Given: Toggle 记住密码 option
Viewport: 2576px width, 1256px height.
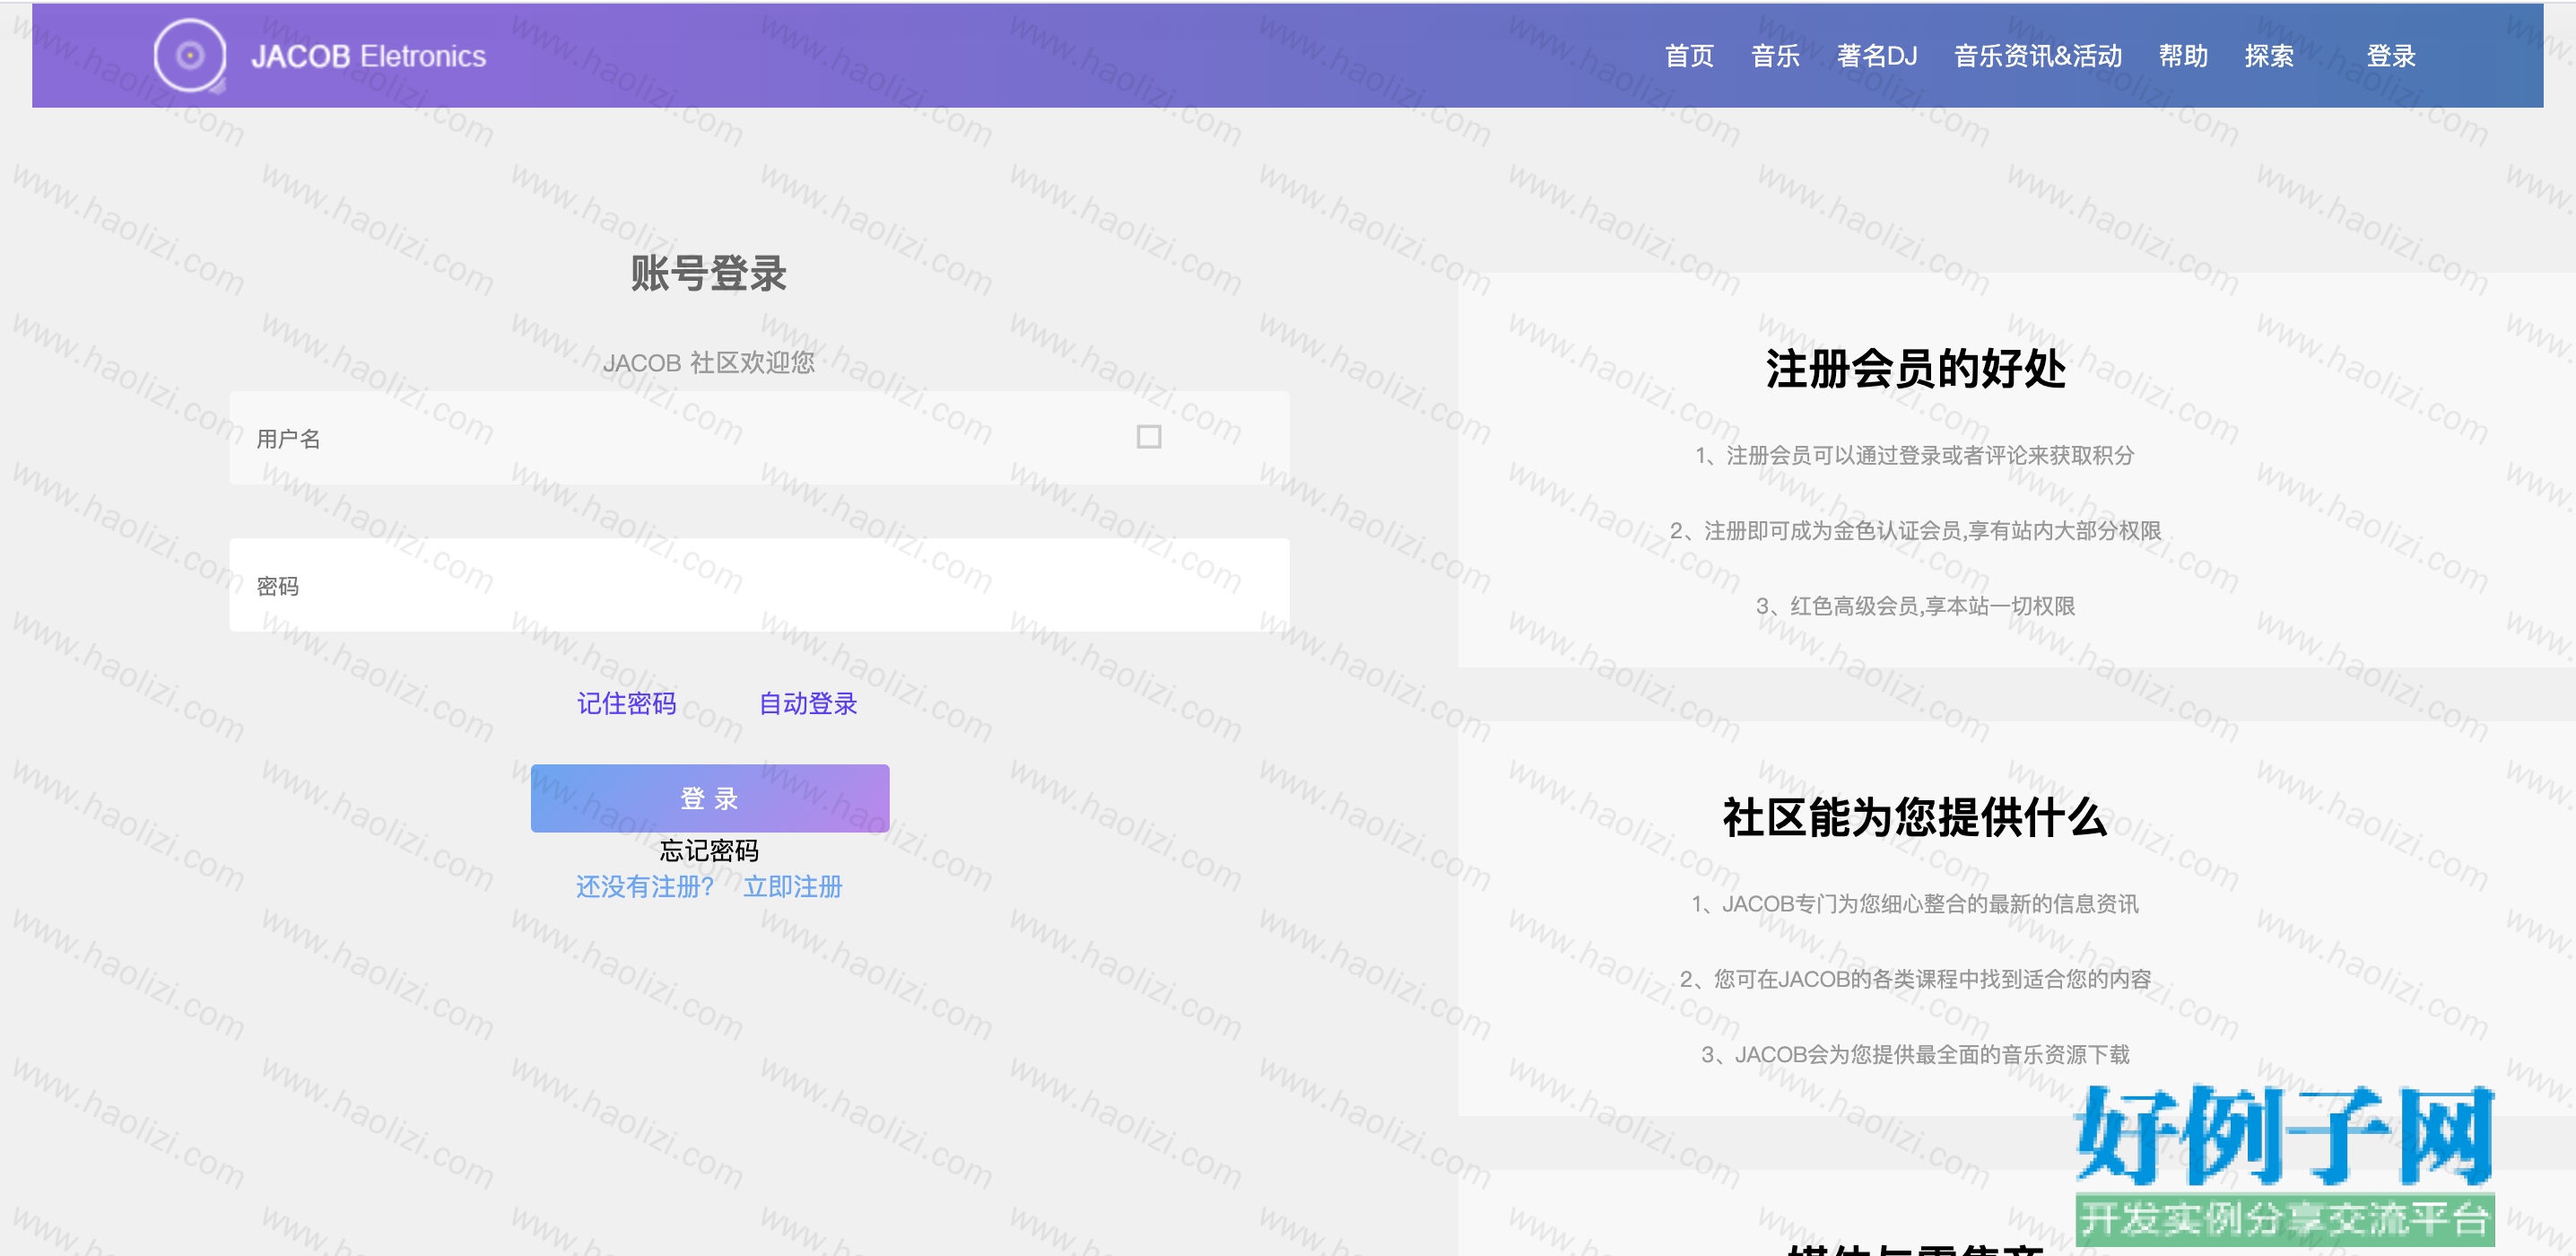Looking at the screenshot, I should 626,704.
